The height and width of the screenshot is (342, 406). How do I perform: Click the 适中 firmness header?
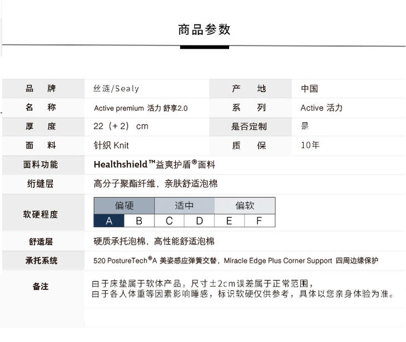coord(184,205)
